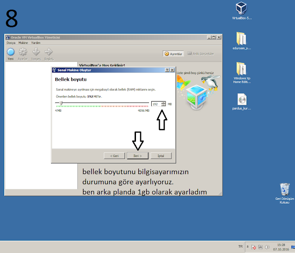Image resolution: width=295 pixels, height=253 pixels.
Task: Click the Bellek boyutu heading
Action: point(71,79)
